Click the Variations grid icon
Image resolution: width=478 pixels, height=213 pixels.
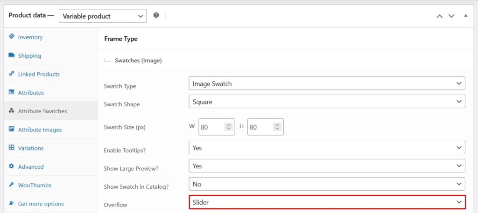(x=12, y=148)
